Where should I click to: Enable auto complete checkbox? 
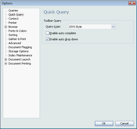coord(47,33)
